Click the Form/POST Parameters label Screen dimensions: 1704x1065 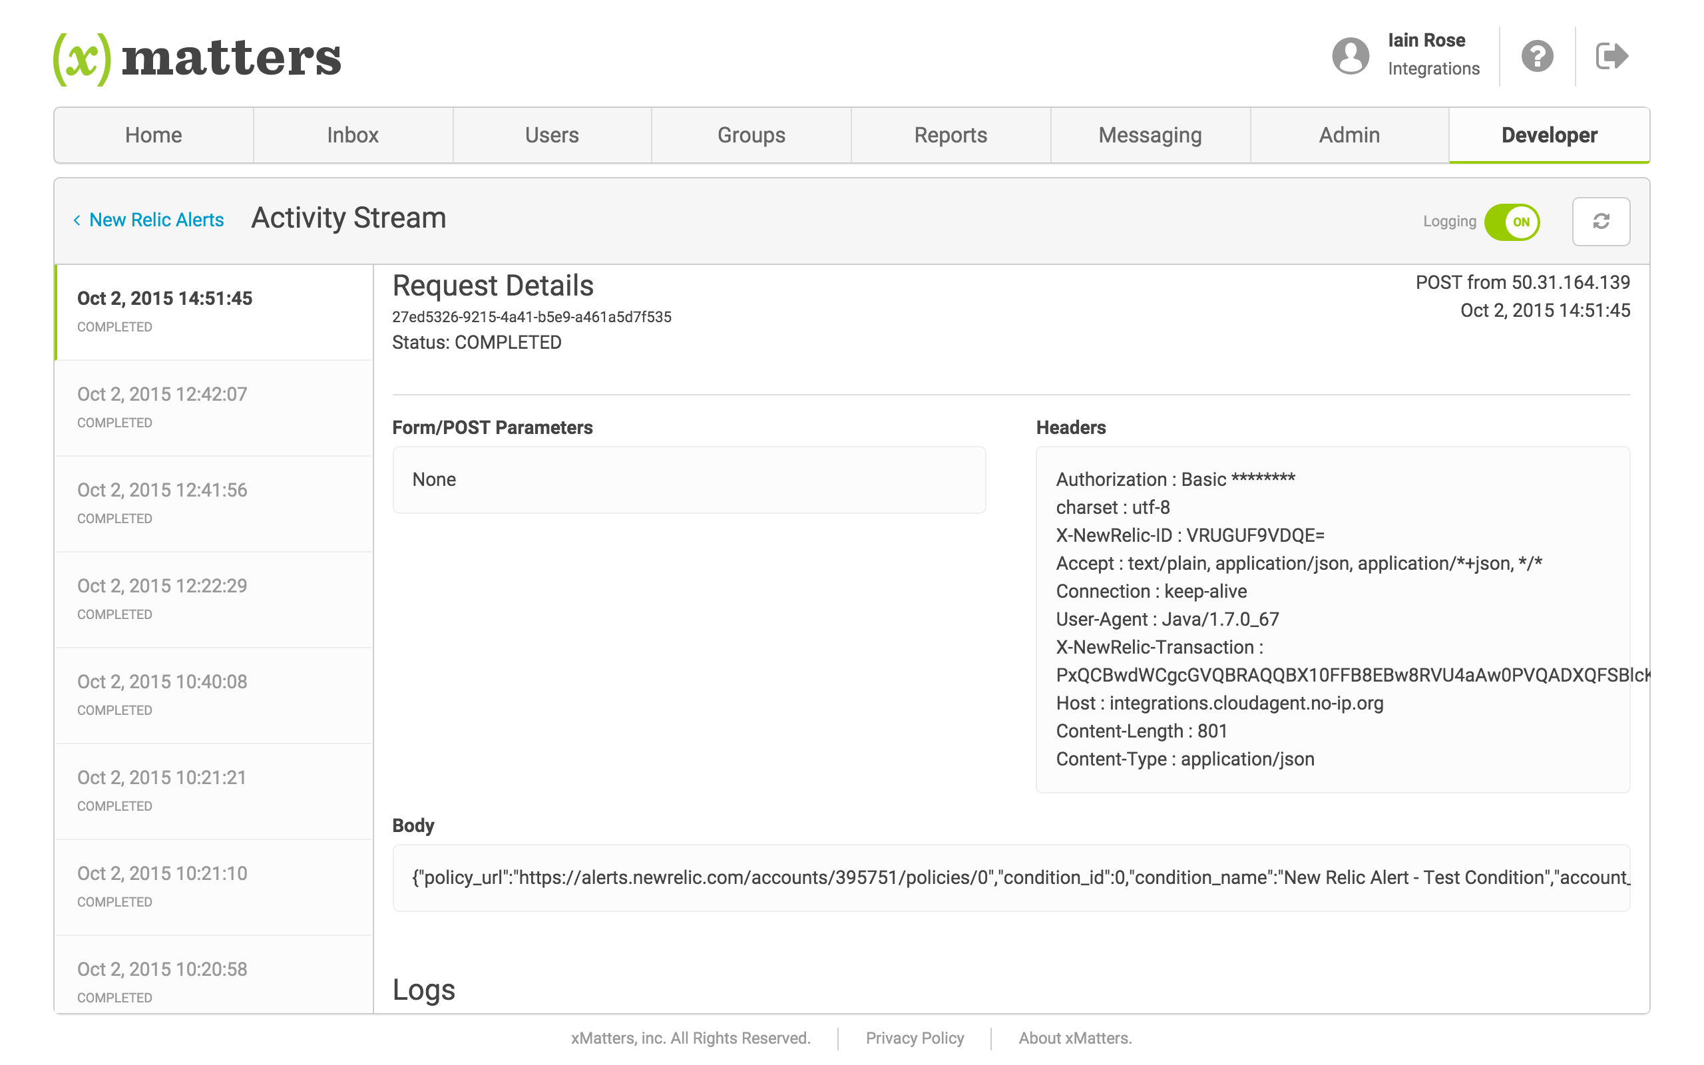[492, 427]
